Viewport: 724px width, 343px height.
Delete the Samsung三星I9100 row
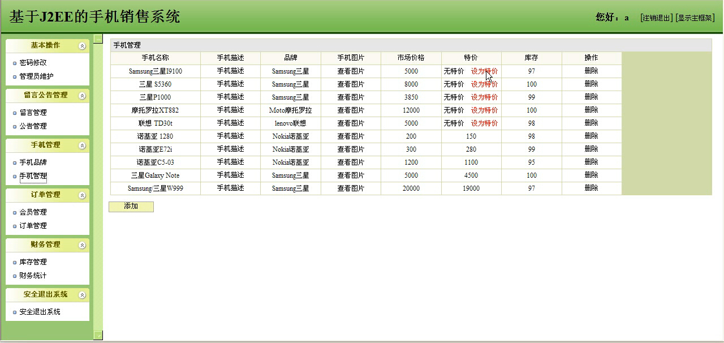tap(591, 71)
